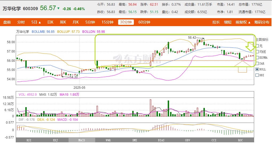Click 缩短 to shrink the chart
This screenshot has width=272, height=145.
pos(228,22)
